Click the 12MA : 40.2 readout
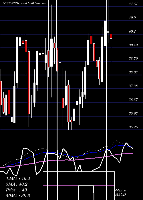143x200 pixels. tap(18, 179)
